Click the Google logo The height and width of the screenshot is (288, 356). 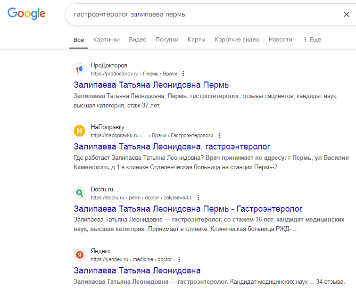(26, 13)
